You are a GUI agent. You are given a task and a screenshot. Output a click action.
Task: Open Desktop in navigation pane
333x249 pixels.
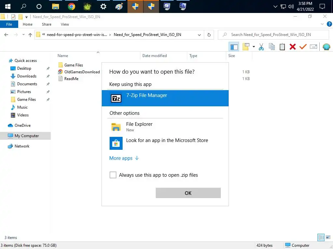coord(24,68)
